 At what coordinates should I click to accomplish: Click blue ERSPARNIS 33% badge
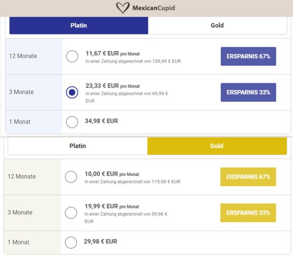pos(249,92)
